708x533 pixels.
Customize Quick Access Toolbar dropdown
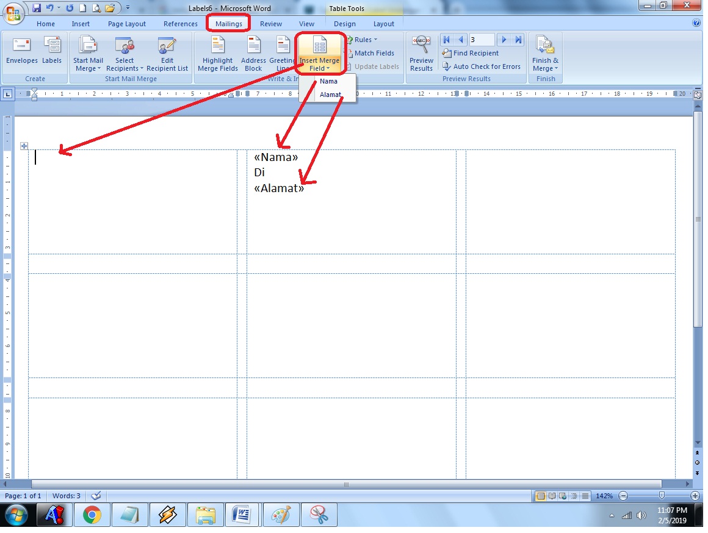(x=128, y=8)
